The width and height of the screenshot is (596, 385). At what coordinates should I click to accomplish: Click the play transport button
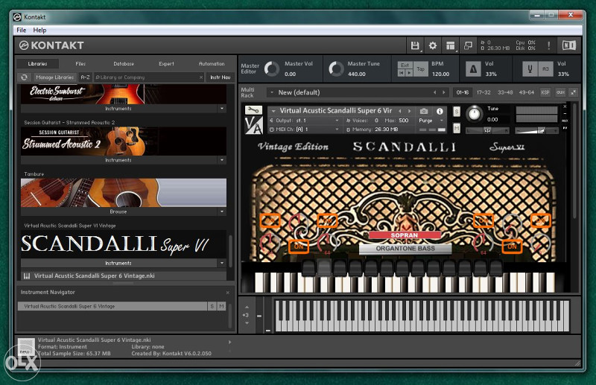(x=408, y=72)
